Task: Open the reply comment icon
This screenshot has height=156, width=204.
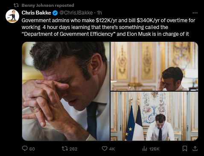Action: [x=25, y=148]
